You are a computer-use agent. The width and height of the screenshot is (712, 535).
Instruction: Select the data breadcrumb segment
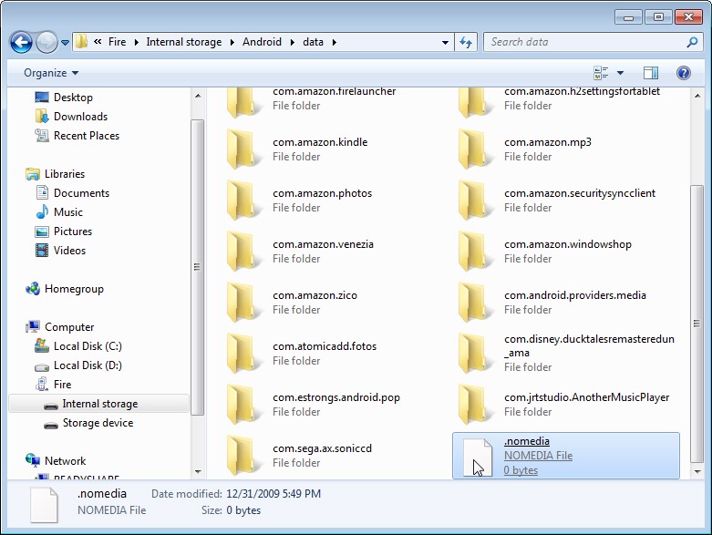(x=313, y=42)
